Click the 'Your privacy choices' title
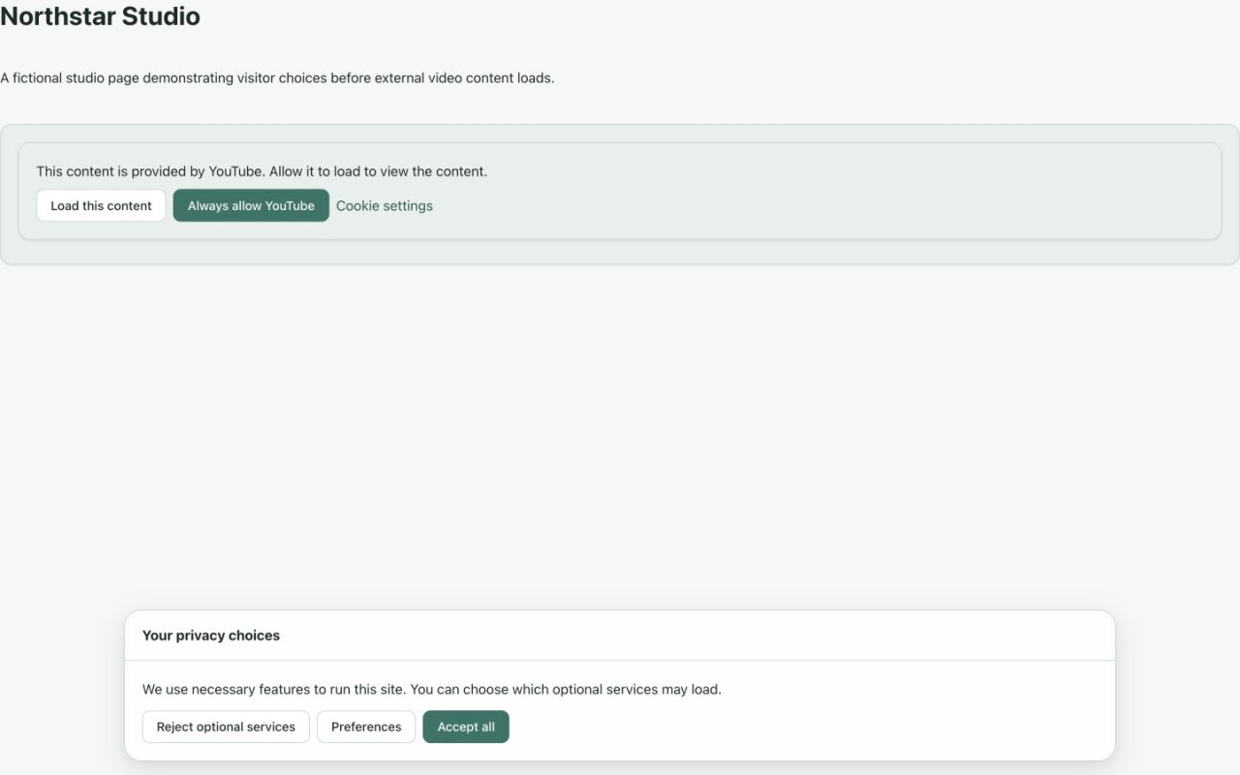This screenshot has height=775, width=1240. (211, 635)
